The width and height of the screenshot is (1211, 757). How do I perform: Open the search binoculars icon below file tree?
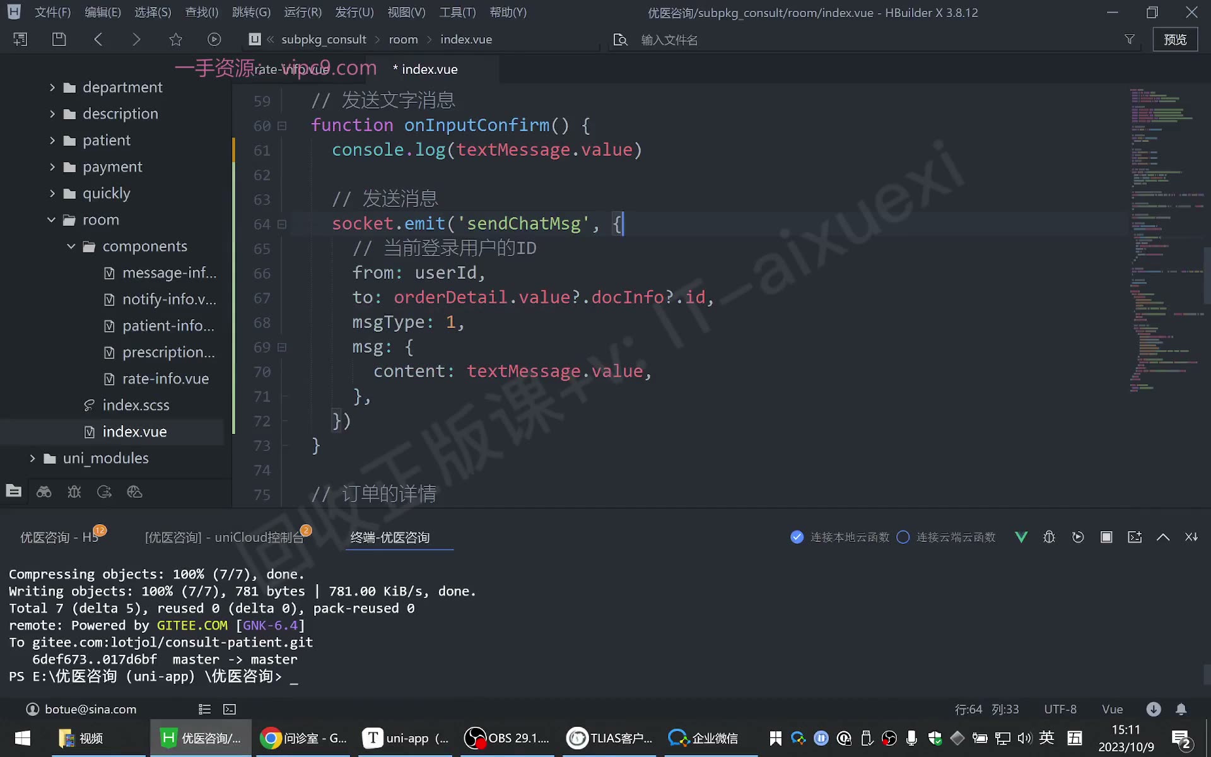pyautogui.click(x=44, y=491)
